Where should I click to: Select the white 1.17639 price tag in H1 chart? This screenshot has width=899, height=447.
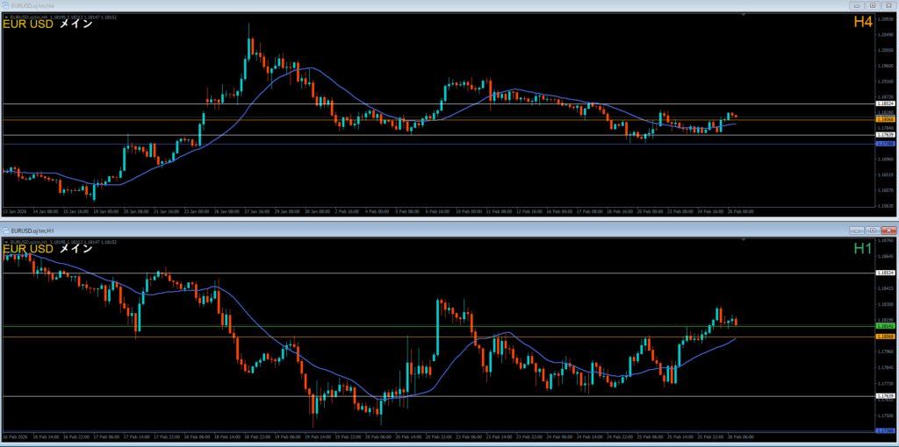[x=887, y=396]
